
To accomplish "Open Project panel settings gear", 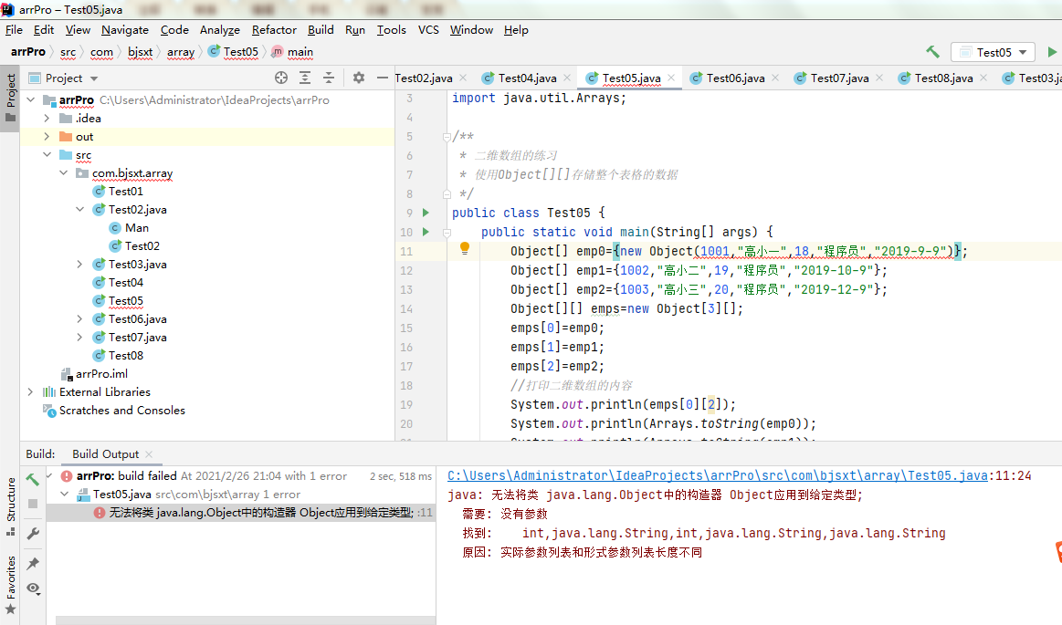I will 359,78.
